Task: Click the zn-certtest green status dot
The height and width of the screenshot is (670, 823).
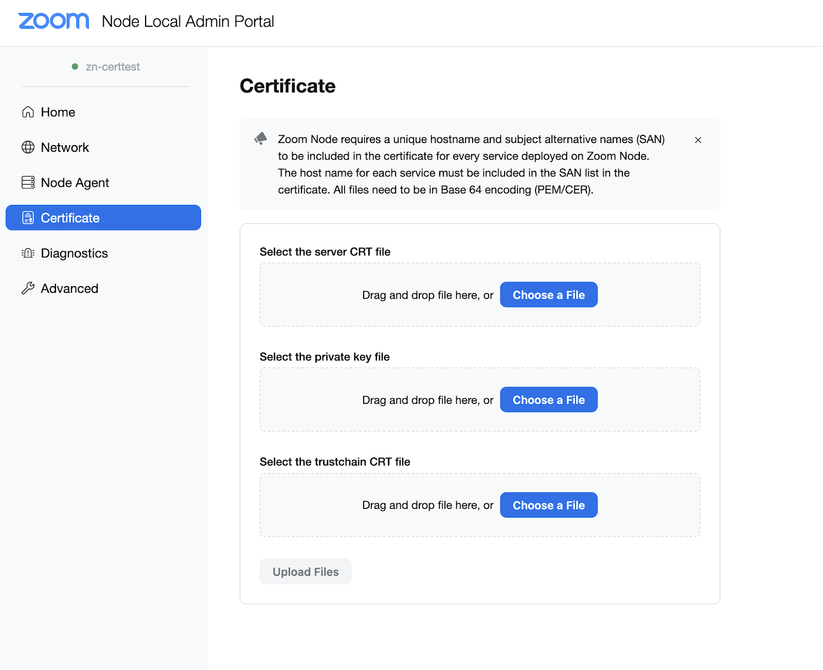Action: point(75,67)
